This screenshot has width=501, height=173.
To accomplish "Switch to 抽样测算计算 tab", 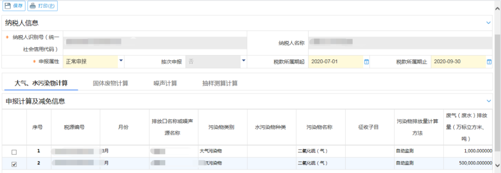I will click(x=220, y=83).
